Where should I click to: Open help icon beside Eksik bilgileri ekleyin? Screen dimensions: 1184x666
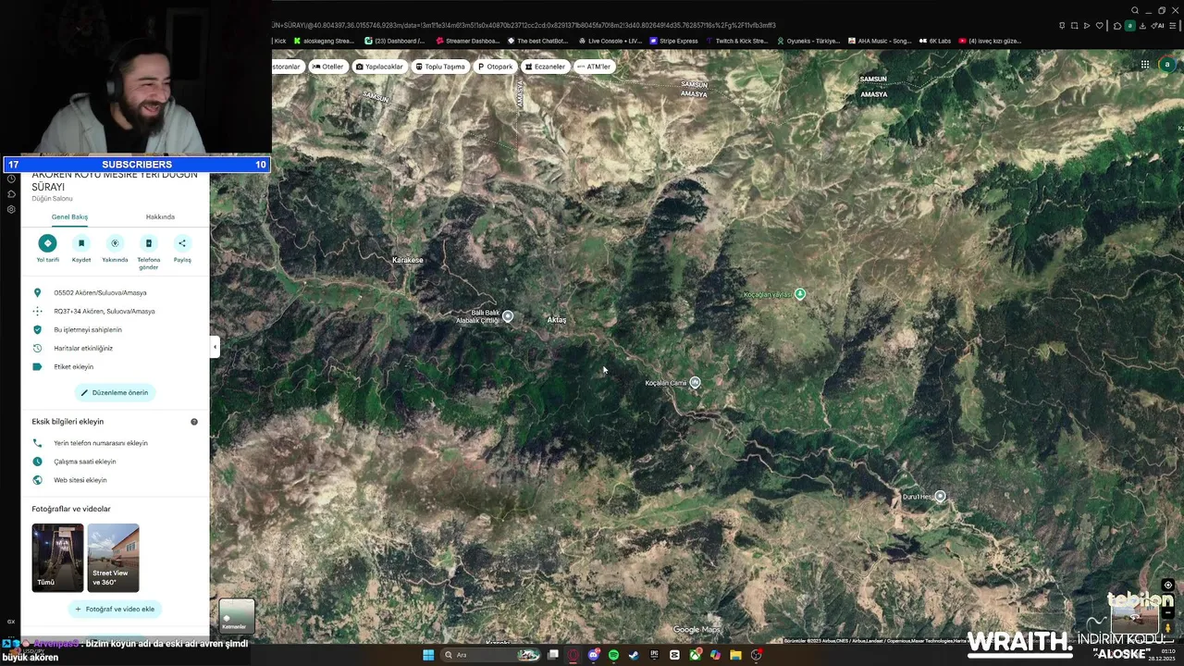click(x=194, y=422)
